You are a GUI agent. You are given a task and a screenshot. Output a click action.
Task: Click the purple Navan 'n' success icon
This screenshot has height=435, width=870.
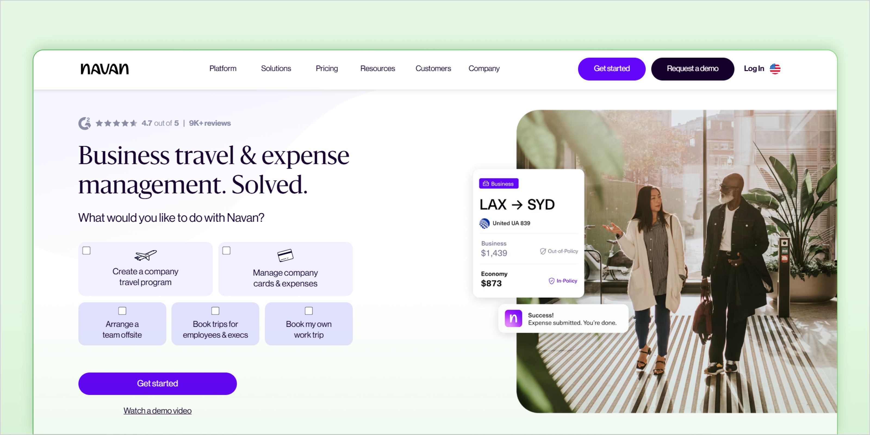[x=513, y=318]
